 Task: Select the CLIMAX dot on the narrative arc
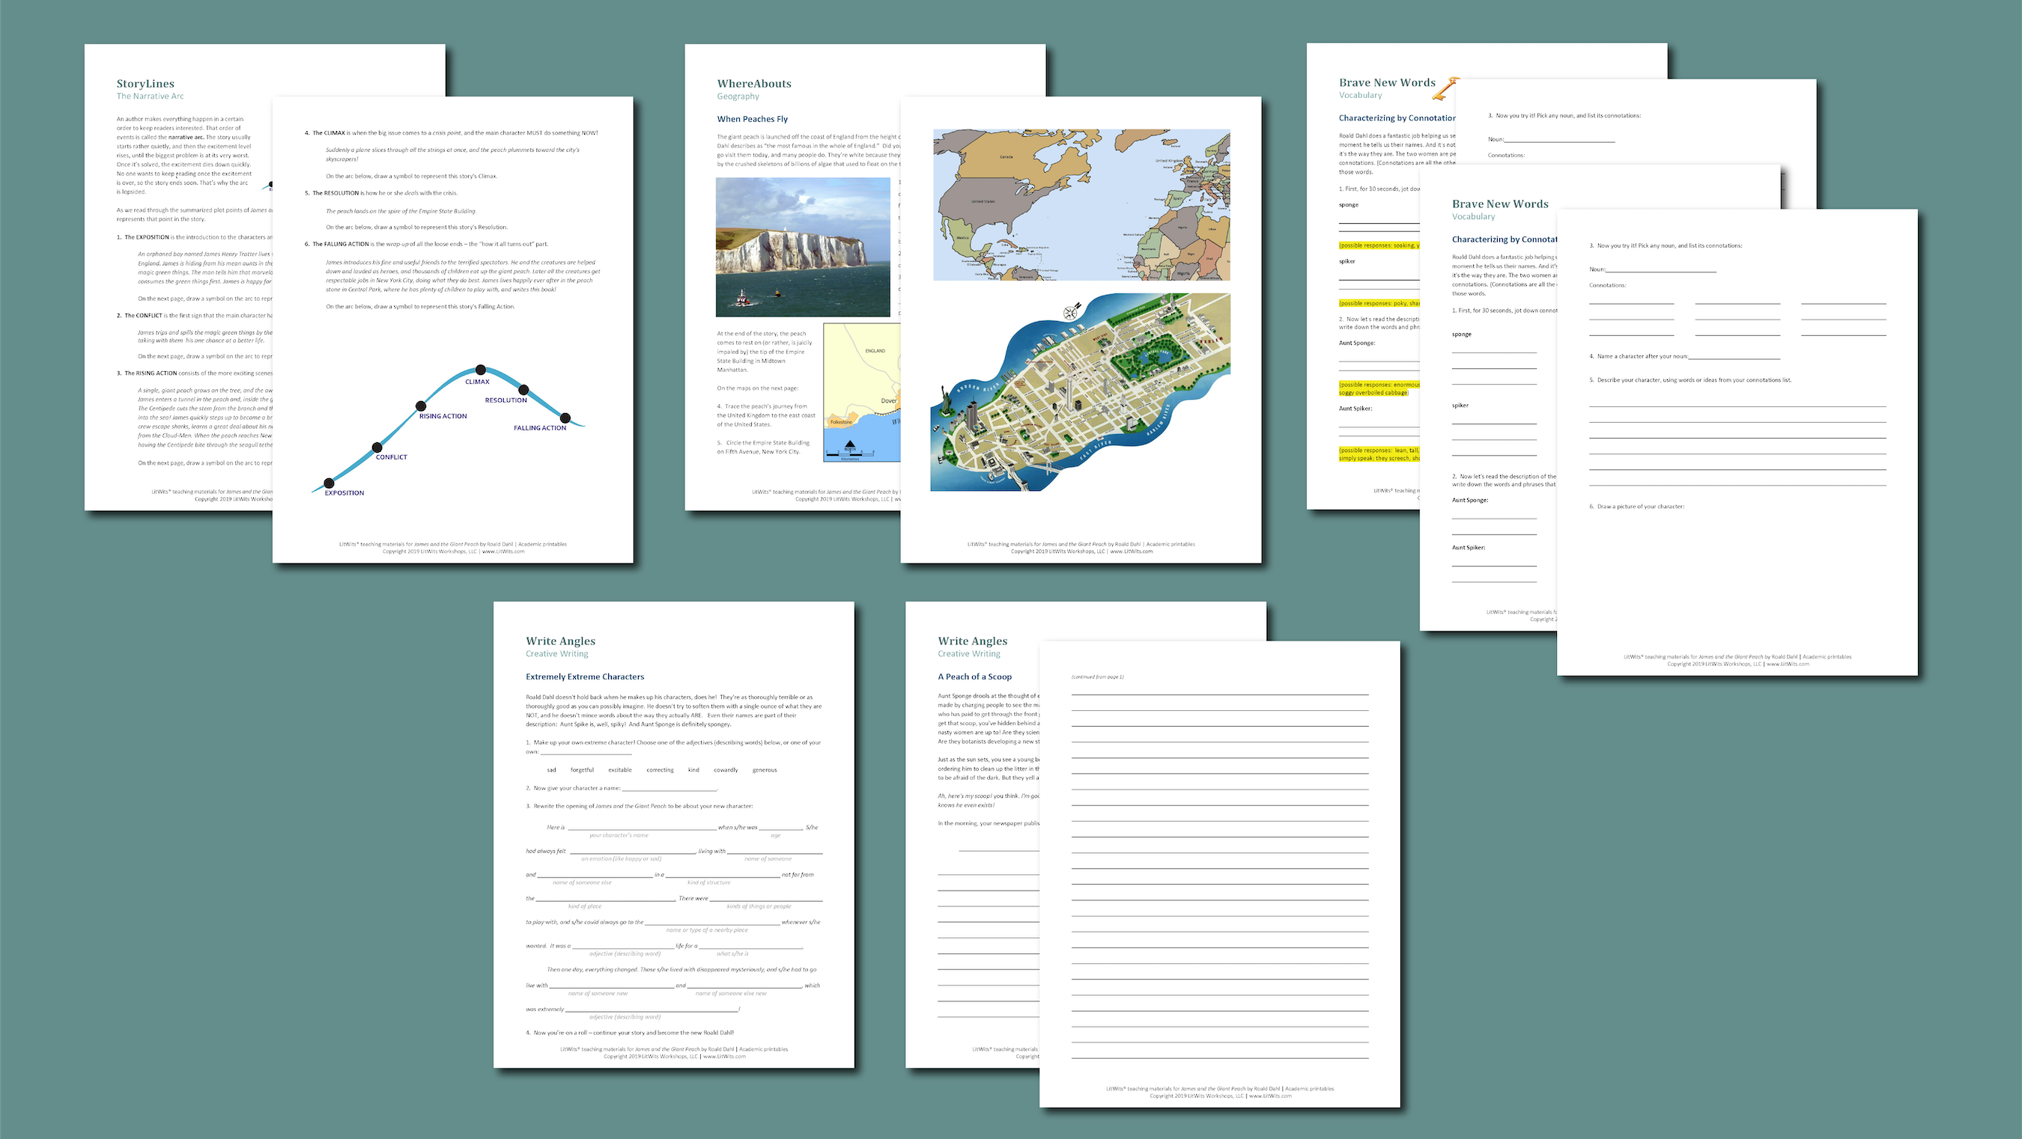click(x=480, y=370)
